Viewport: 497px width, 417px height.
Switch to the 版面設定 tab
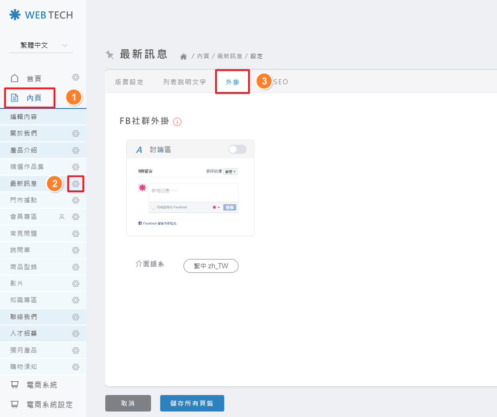129,82
